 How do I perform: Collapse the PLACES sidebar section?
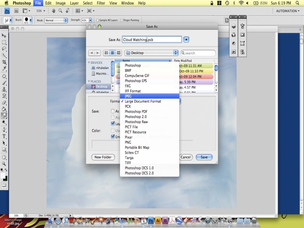89,81
